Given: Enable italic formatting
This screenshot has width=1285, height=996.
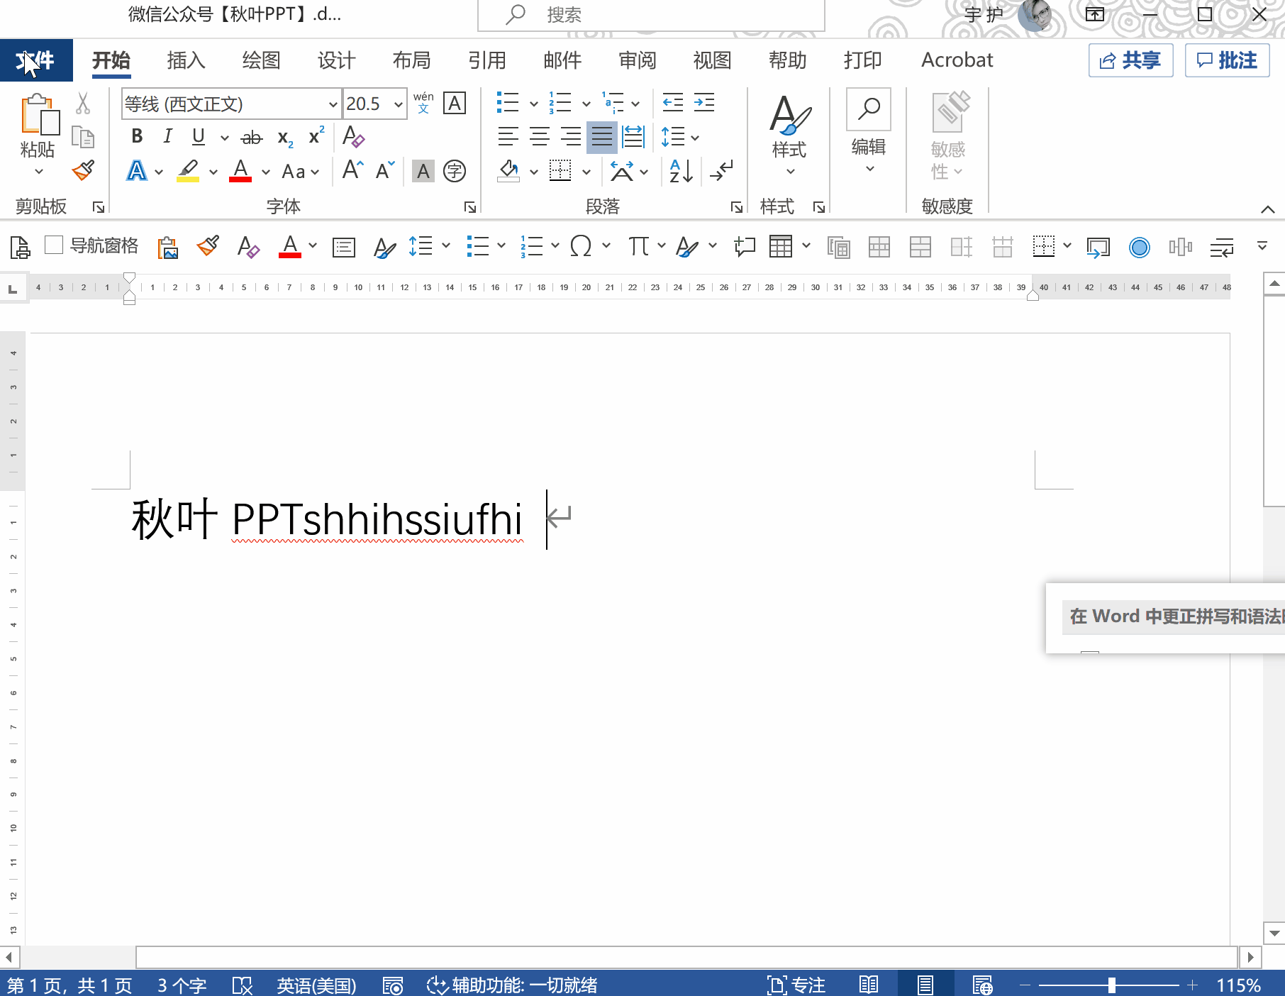Looking at the screenshot, I should 167,137.
